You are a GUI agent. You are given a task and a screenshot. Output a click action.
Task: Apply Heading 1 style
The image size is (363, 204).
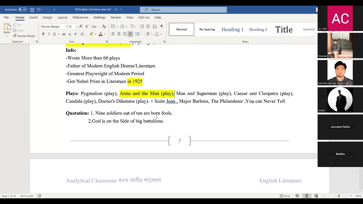click(x=233, y=29)
